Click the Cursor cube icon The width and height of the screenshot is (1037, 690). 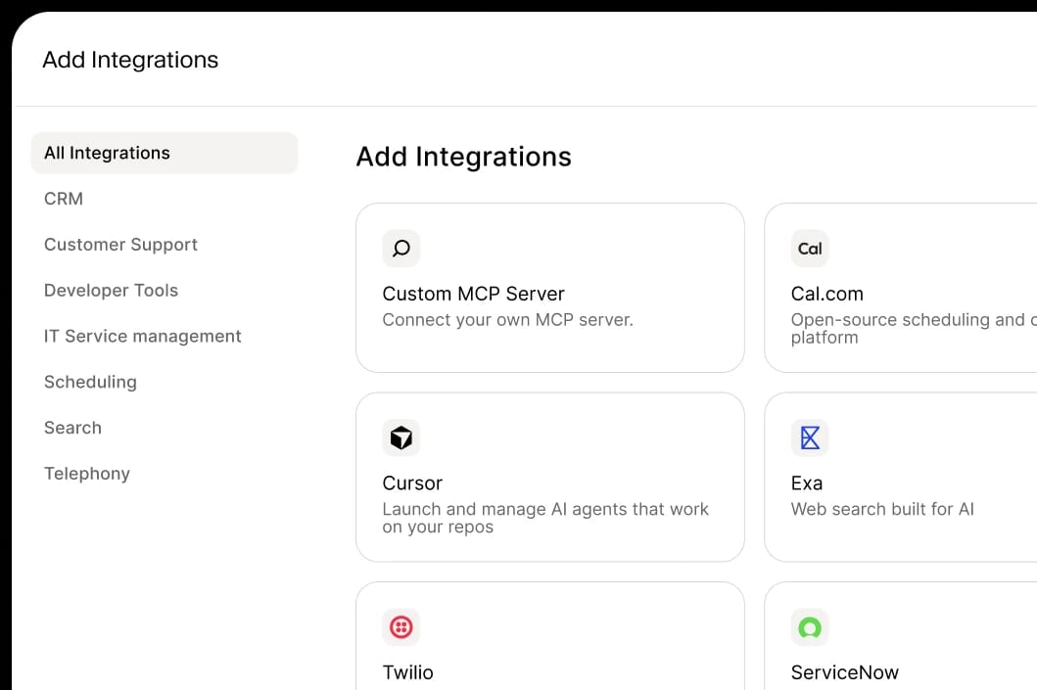pos(401,437)
